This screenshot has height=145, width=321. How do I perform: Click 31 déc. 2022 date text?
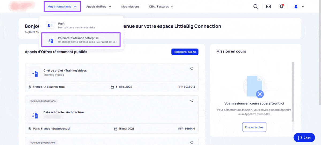point(124,87)
